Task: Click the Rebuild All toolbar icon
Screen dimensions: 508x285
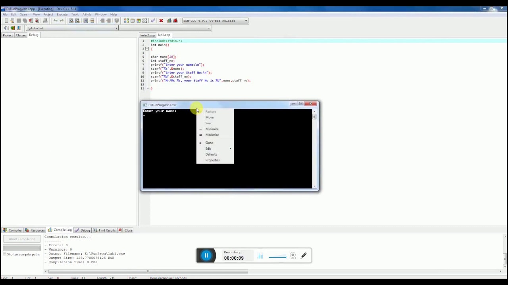Action: tap(144, 21)
